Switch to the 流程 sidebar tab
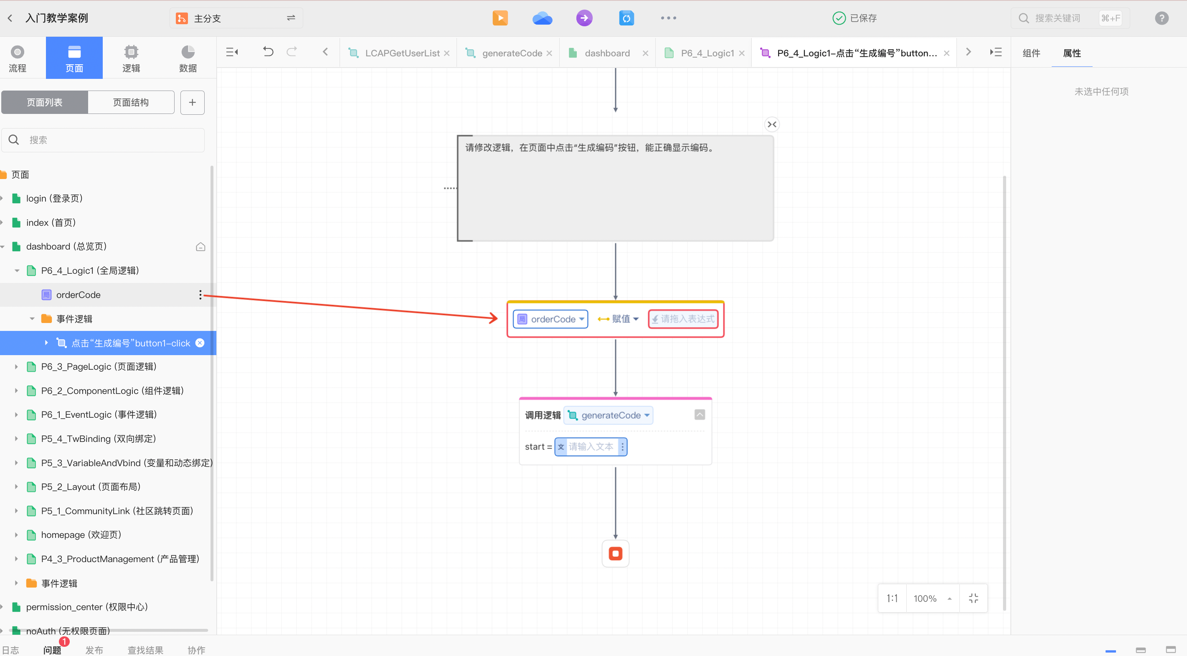 [18, 58]
